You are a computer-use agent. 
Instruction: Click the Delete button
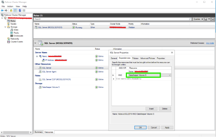pos(165,109)
